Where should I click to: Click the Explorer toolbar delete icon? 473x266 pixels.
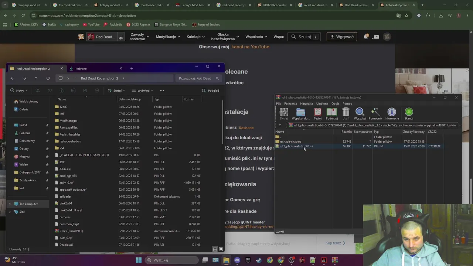tap(97, 91)
